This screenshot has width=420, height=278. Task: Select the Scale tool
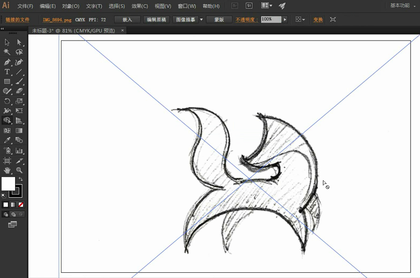tap(19, 101)
